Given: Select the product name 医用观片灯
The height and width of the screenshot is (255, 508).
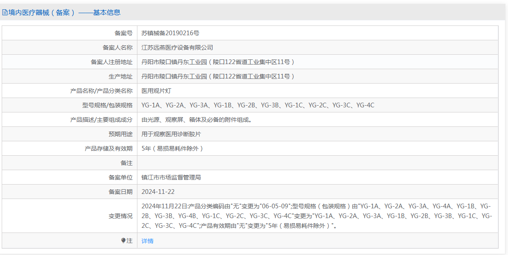Looking at the screenshot, I should coord(156,91).
